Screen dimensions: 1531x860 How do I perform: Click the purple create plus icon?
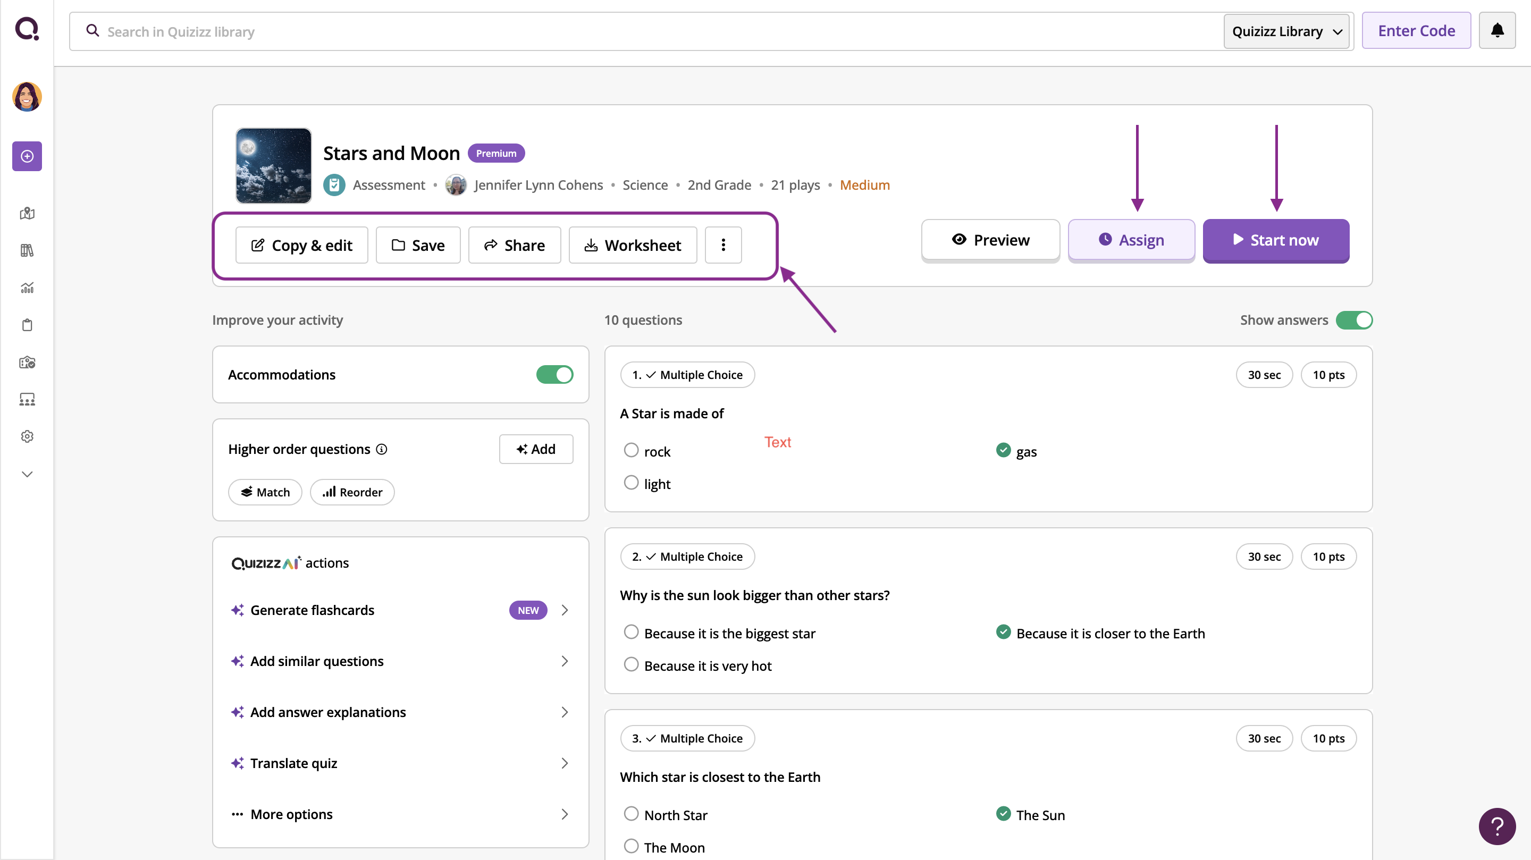pyautogui.click(x=27, y=156)
